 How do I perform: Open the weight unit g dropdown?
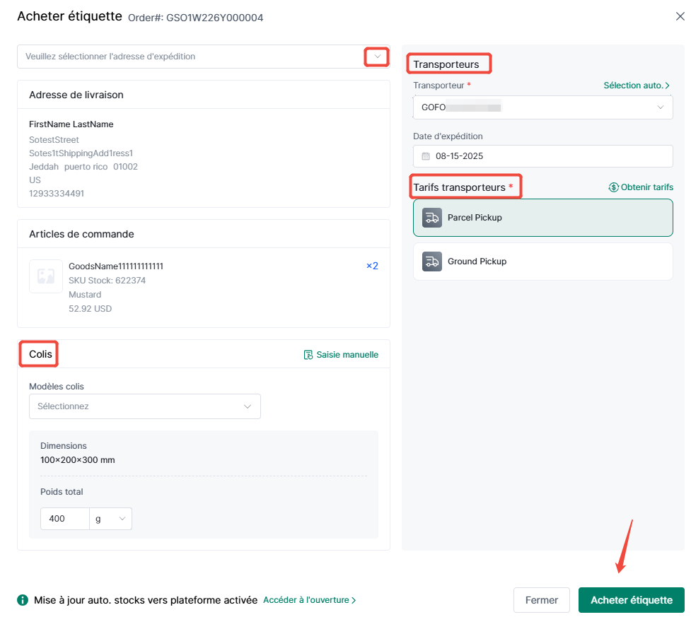coord(110,518)
